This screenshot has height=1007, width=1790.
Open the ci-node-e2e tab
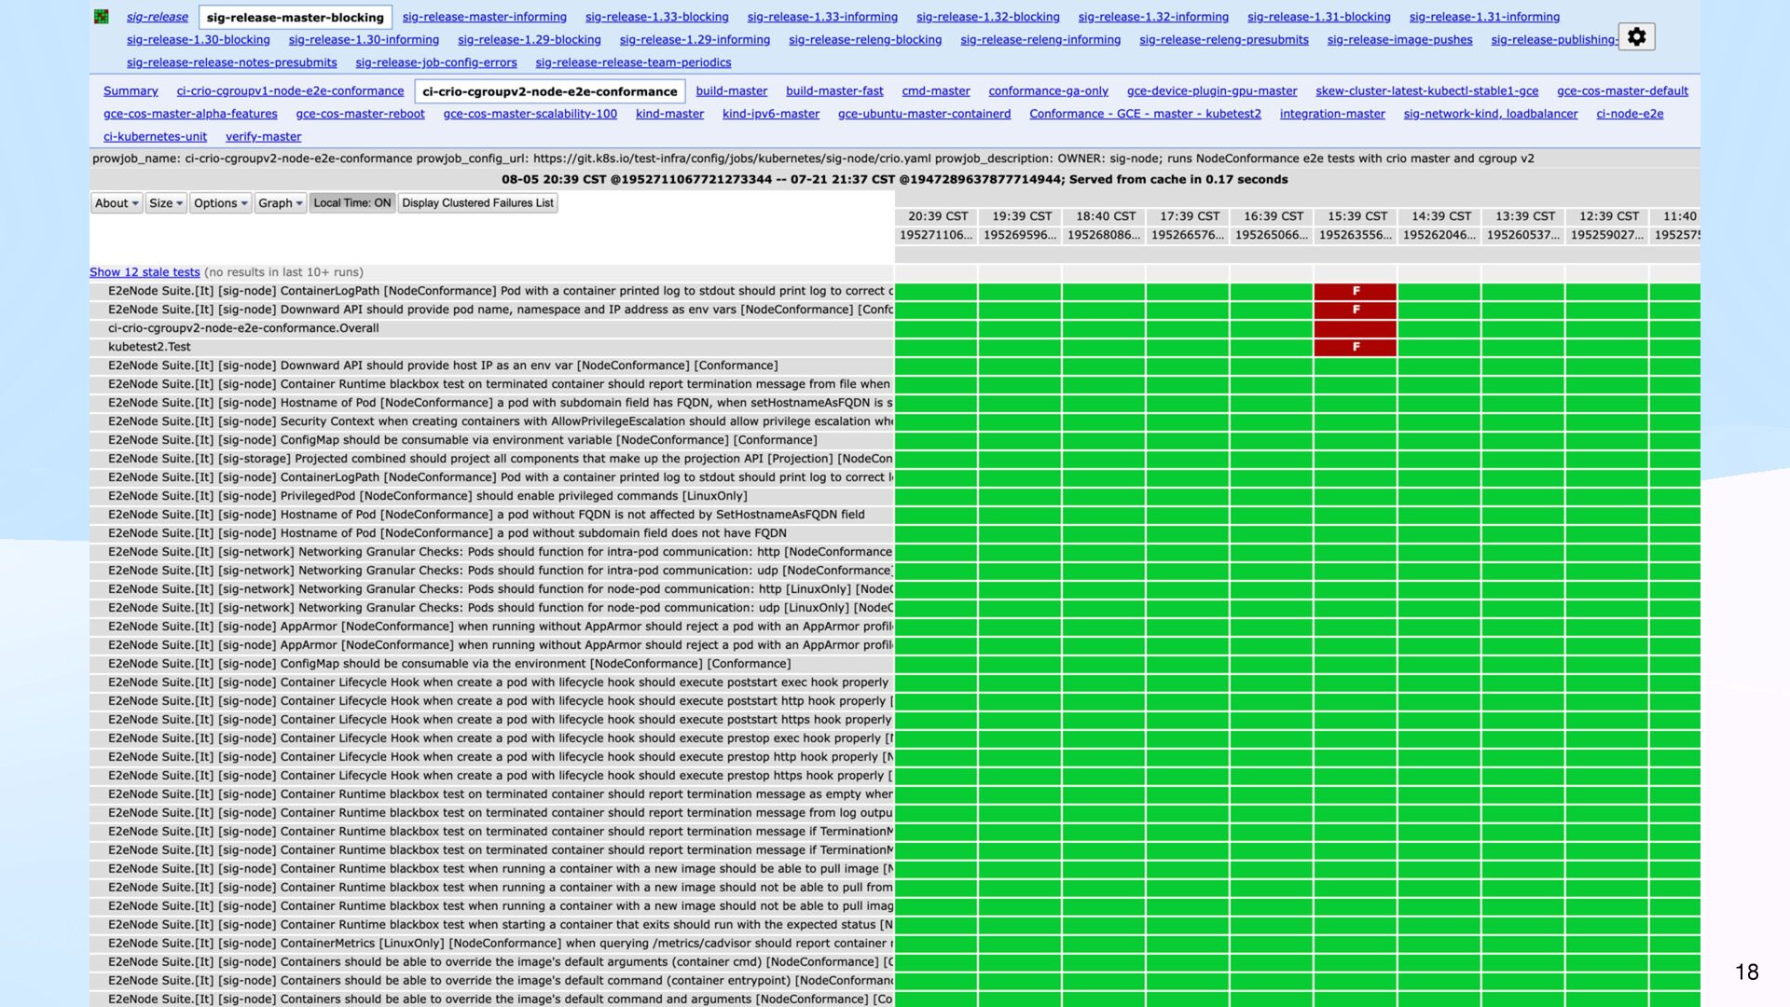click(1630, 114)
